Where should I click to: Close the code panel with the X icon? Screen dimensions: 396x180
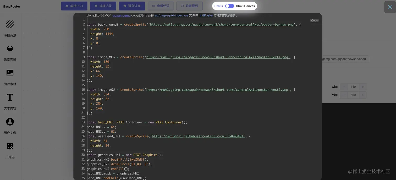390,7
